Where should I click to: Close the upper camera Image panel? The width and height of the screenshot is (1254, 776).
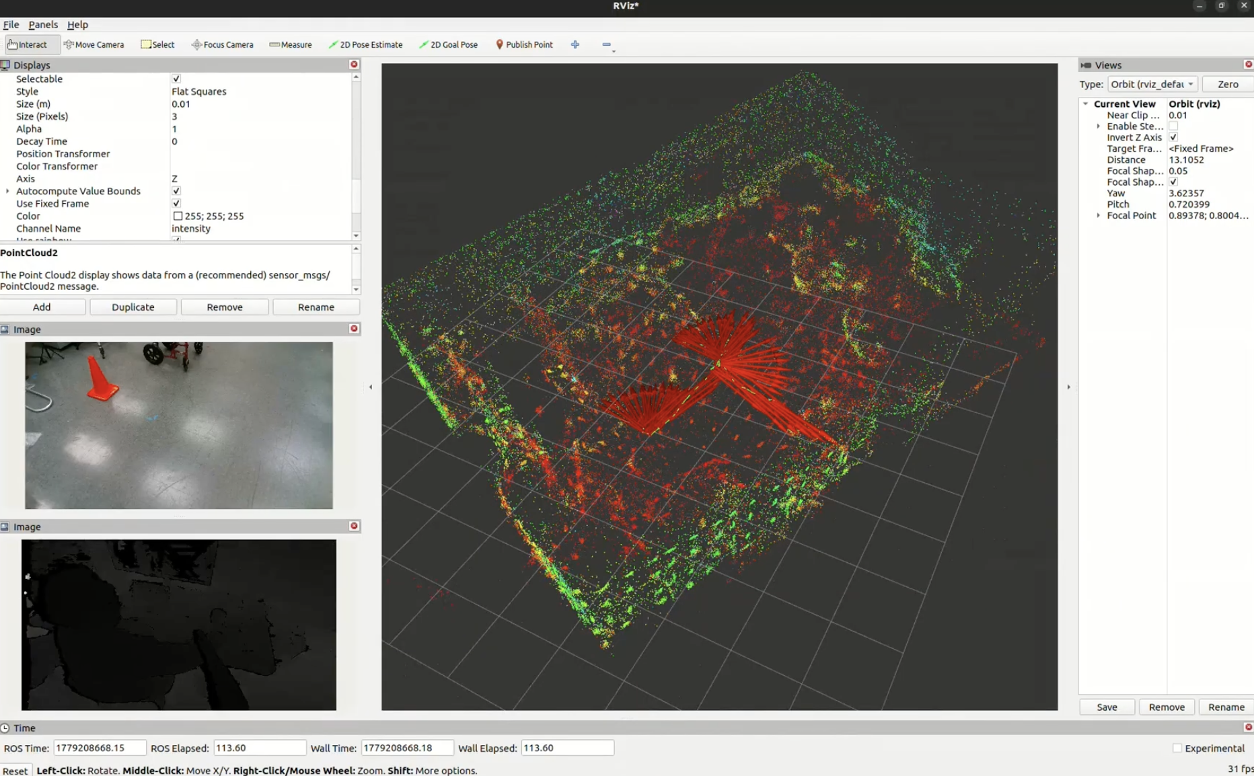[354, 329]
